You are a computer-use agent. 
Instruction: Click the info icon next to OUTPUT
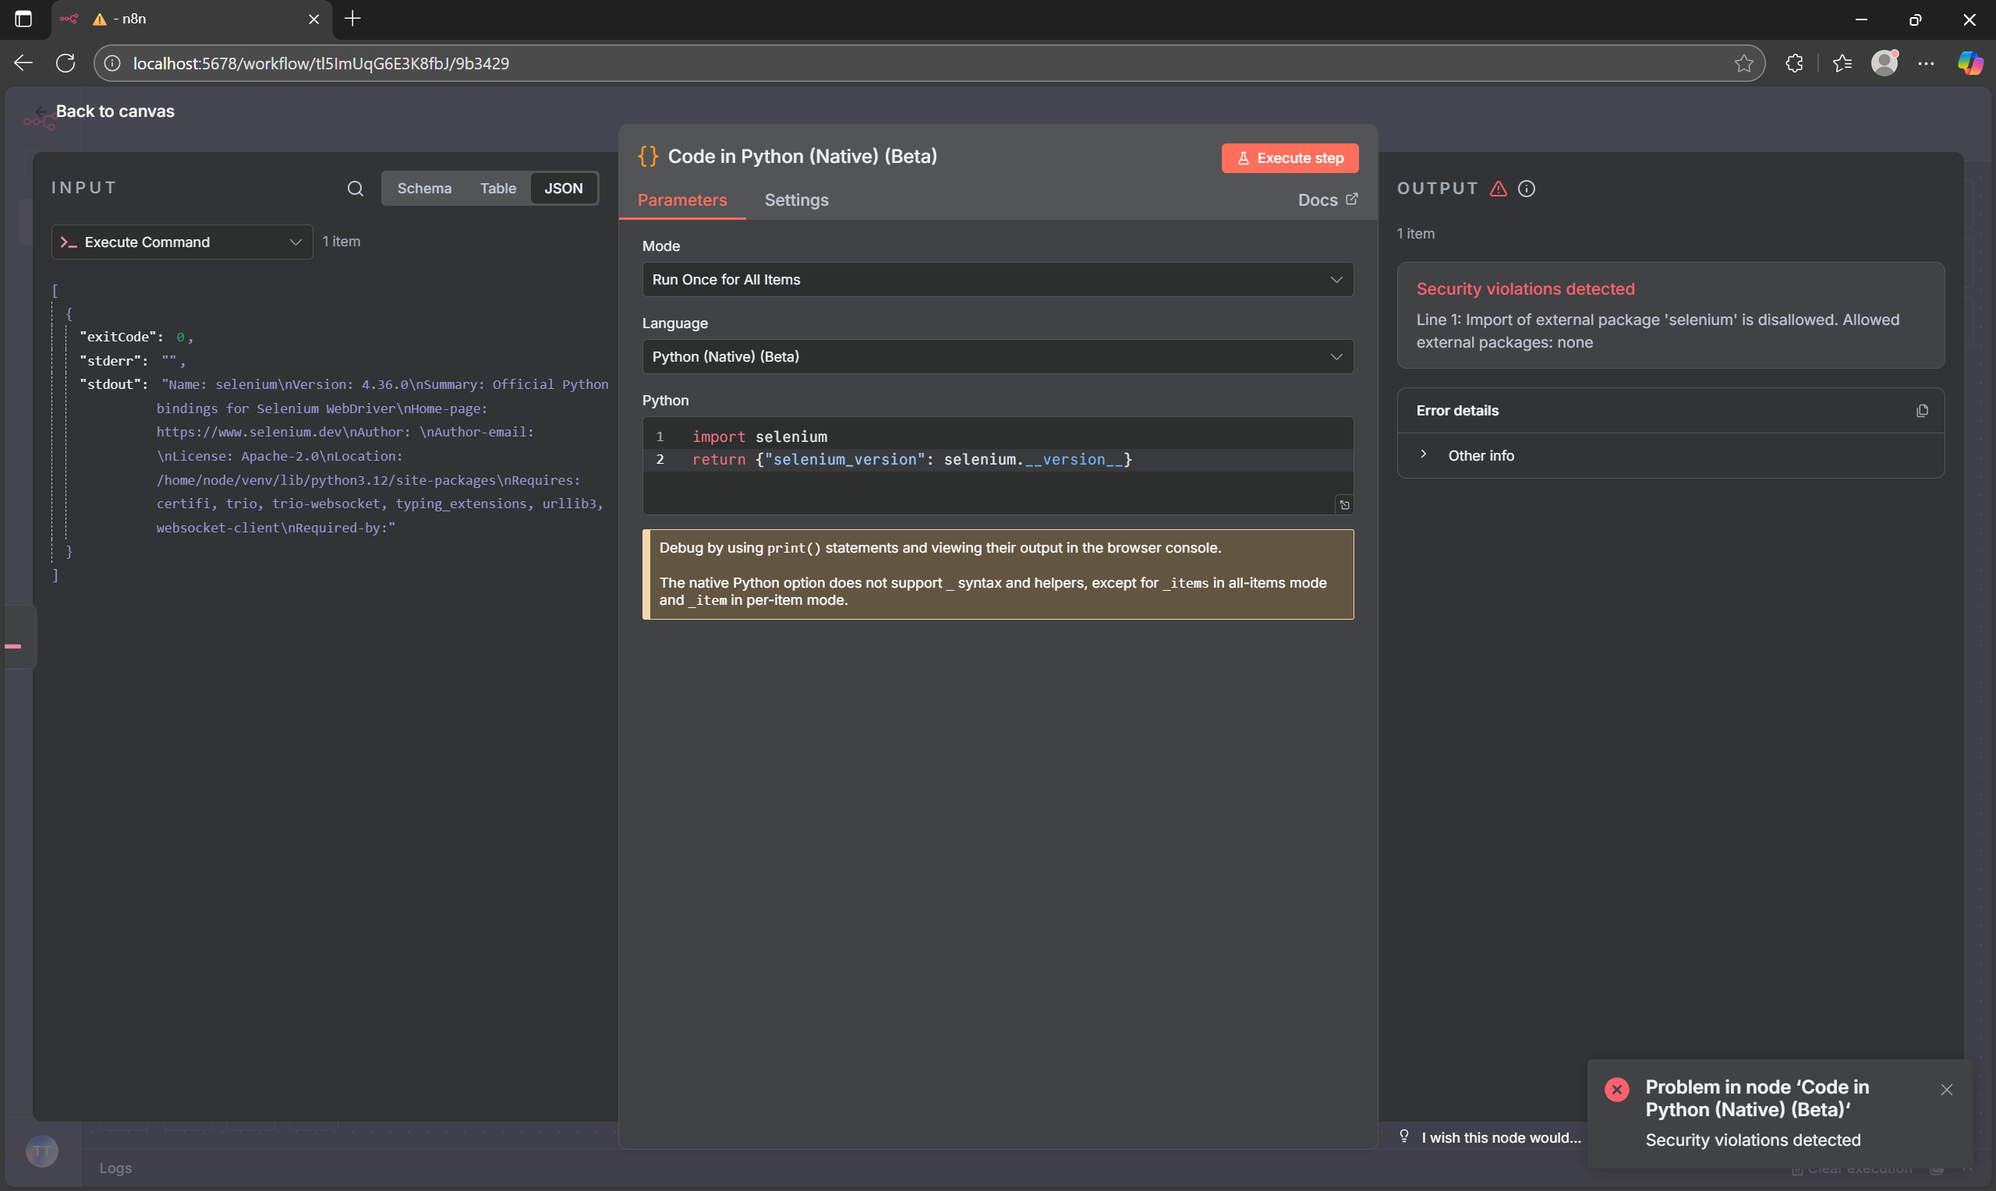tap(1526, 189)
